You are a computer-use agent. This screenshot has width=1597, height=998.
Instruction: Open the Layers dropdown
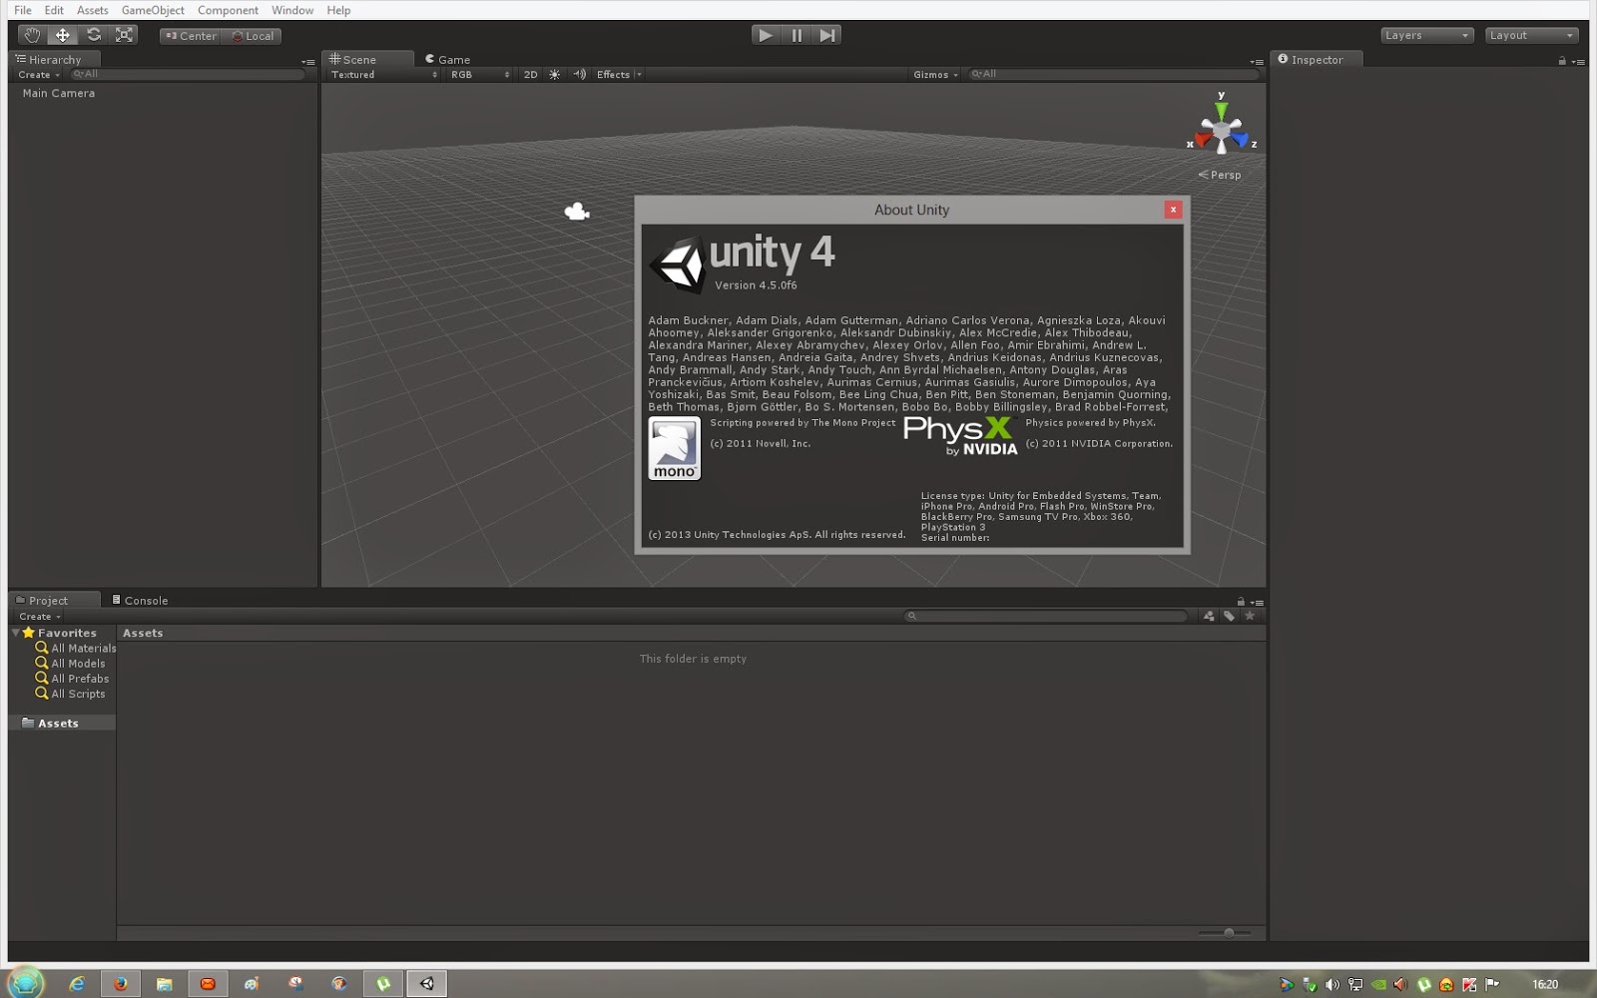pos(1427,35)
